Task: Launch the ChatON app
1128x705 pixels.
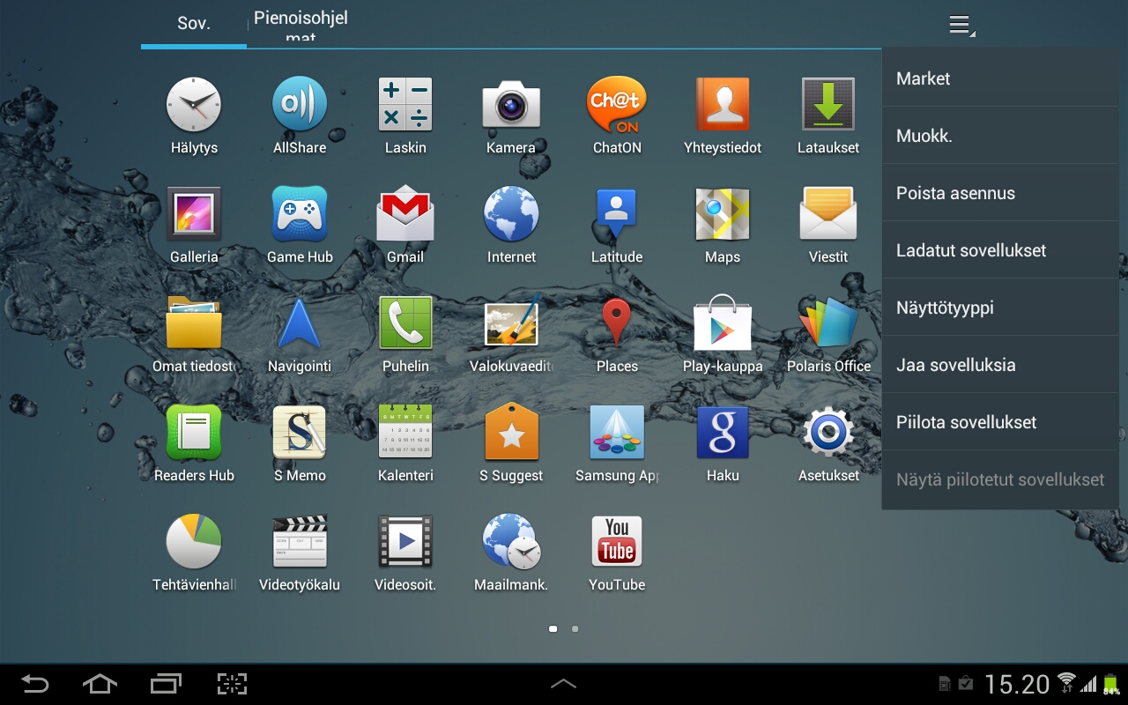Action: [617, 116]
